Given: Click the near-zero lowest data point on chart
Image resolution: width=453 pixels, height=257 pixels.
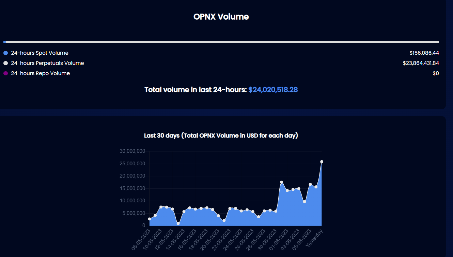Looking at the screenshot, I should point(178,223).
